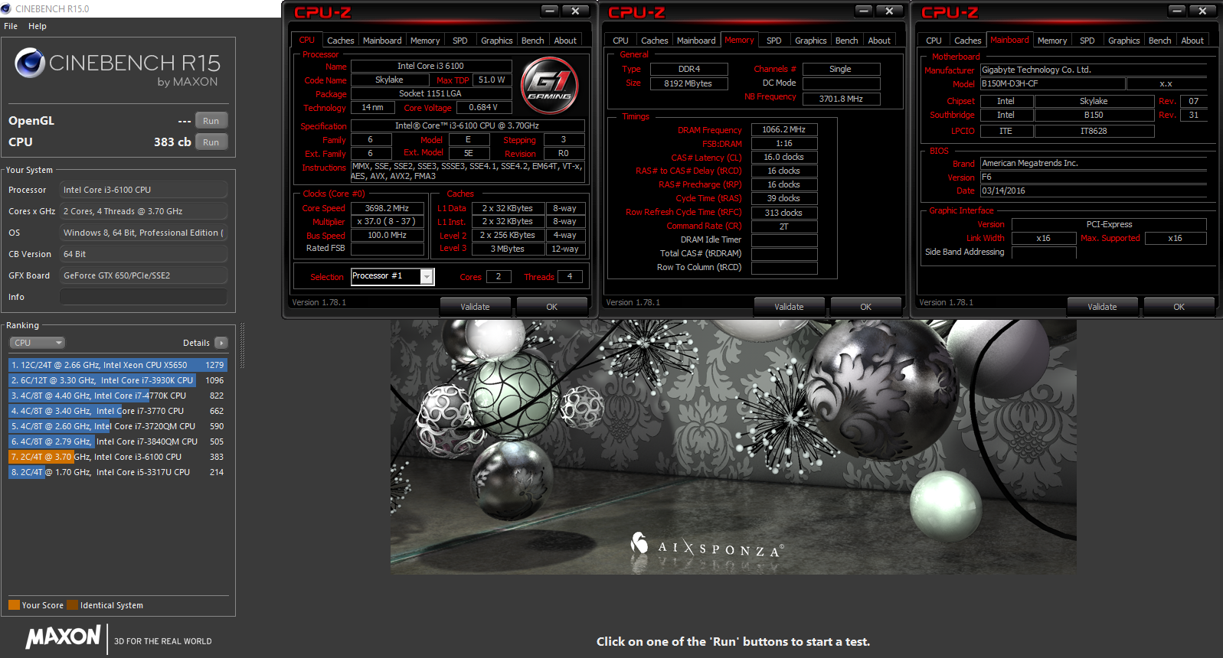The height and width of the screenshot is (658, 1223).
Task: Click the G1 Gaming logo badge in CPU-Z
Action: 549,86
